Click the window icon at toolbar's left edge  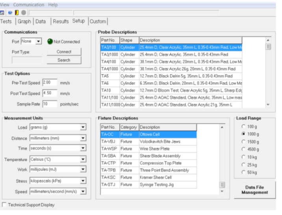(3, 13)
